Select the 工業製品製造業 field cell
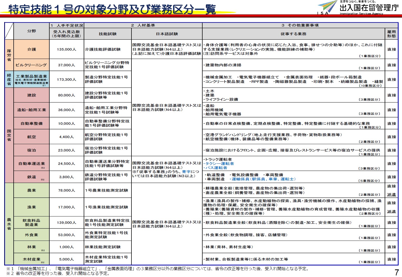402x277 pixels. pyautogui.click(x=31, y=79)
